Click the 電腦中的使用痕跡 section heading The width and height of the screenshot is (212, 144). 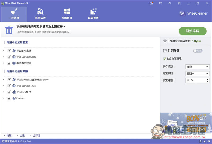point(17,71)
